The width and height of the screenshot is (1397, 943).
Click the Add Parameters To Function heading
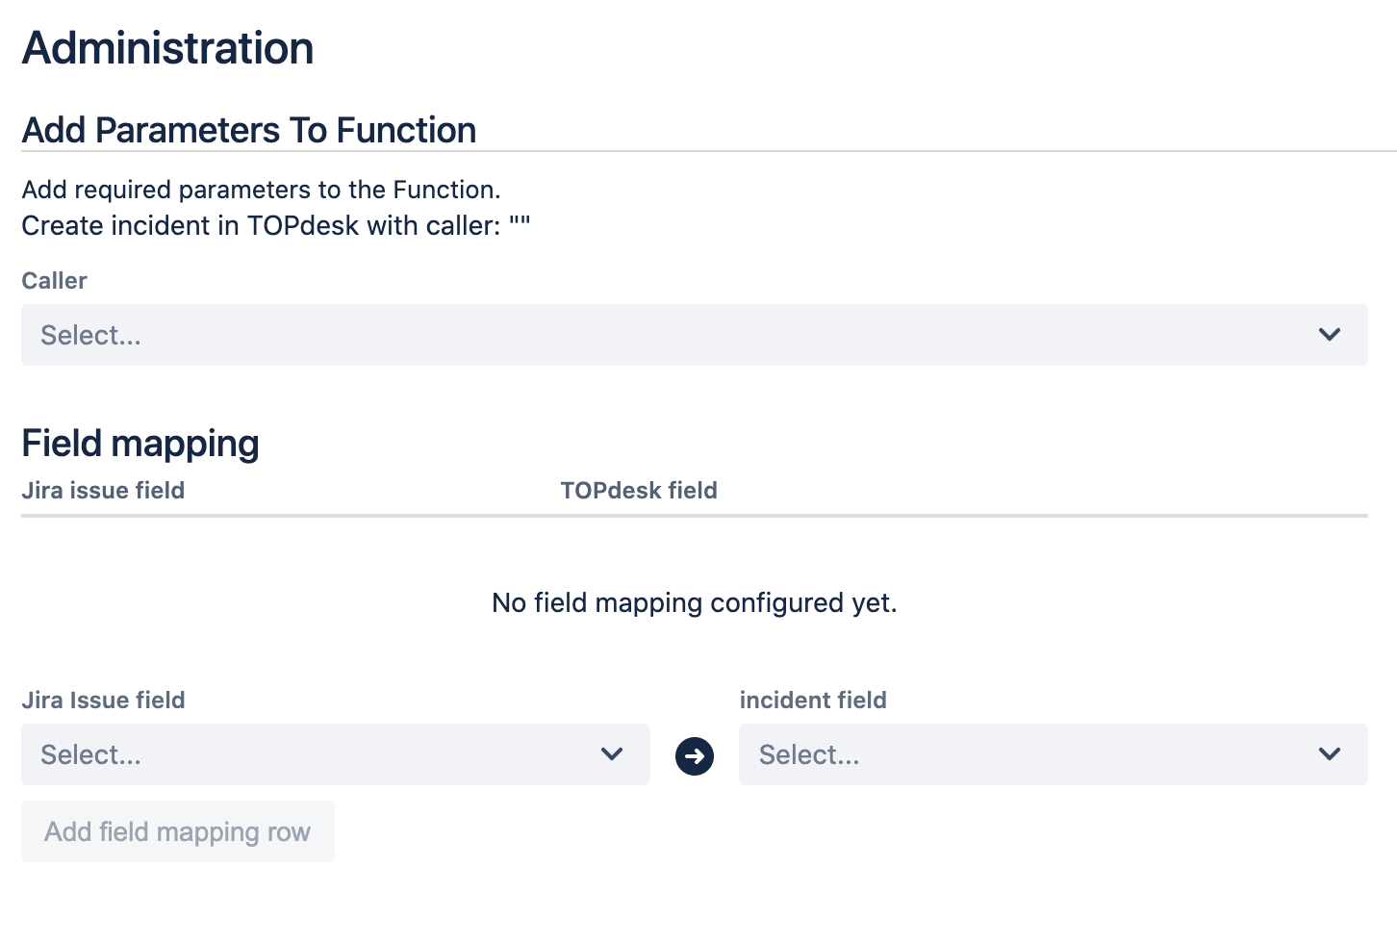click(x=249, y=130)
